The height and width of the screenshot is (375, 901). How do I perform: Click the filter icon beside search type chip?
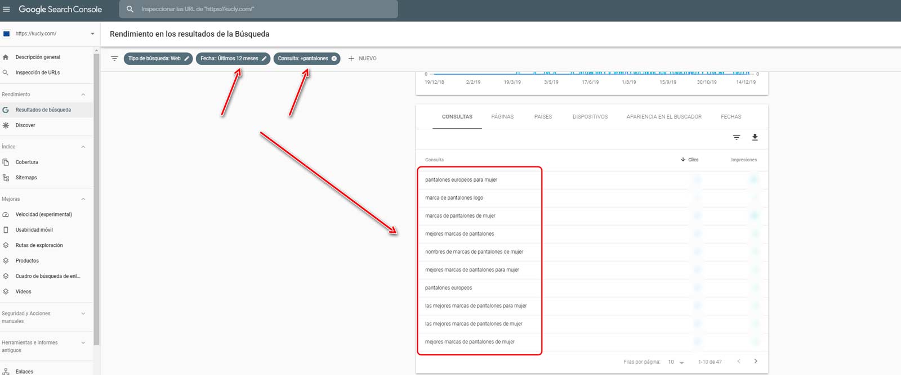114,58
